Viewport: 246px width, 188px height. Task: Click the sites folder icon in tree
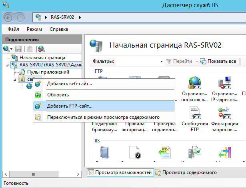22,79
